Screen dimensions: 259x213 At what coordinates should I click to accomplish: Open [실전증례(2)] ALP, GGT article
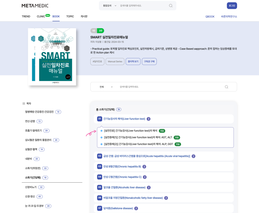coord(138,144)
